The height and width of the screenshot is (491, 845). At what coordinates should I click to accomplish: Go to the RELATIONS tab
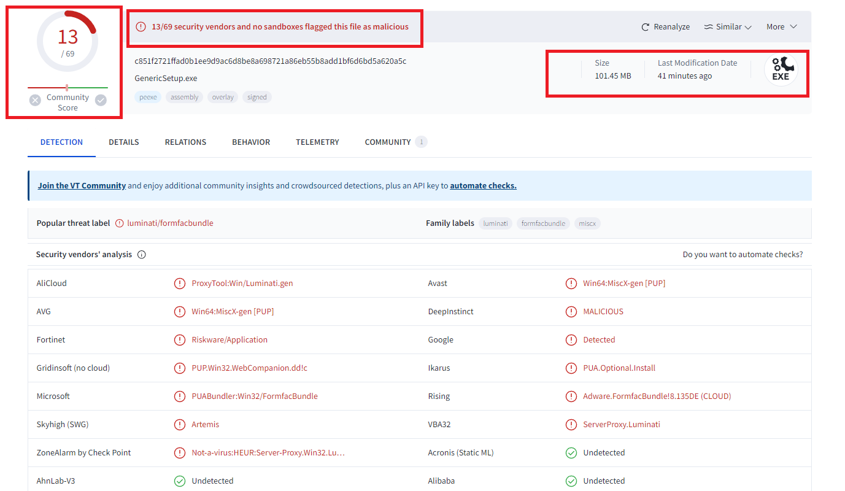pyautogui.click(x=185, y=142)
